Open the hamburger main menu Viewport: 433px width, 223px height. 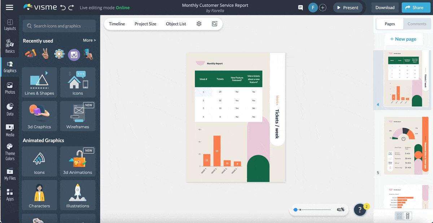tap(9, 8)
